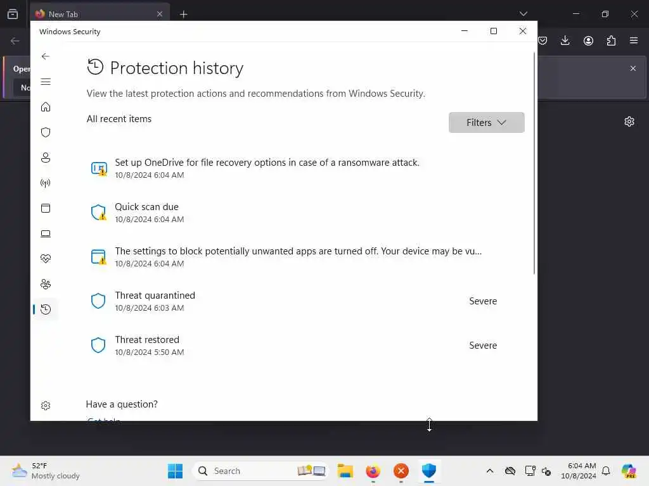
Task: Open the Filters dropdown
Action: coord(486,122)
